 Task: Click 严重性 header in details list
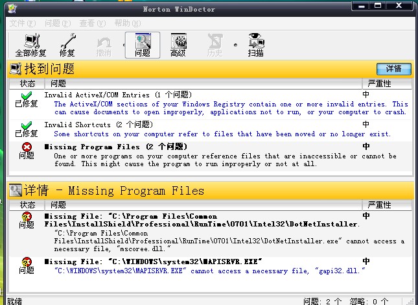click(x=387, y=205)
